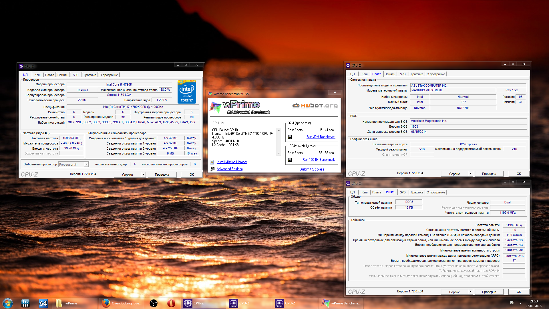Click the save icon under 32M Best Score
The height and width of the screenshot is (309, 549).
tap(290, 137)
